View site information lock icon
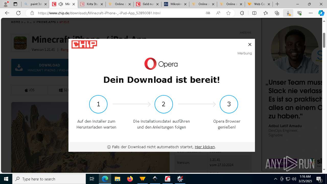Viewport: 327px width, 184px height. (32, 13)
